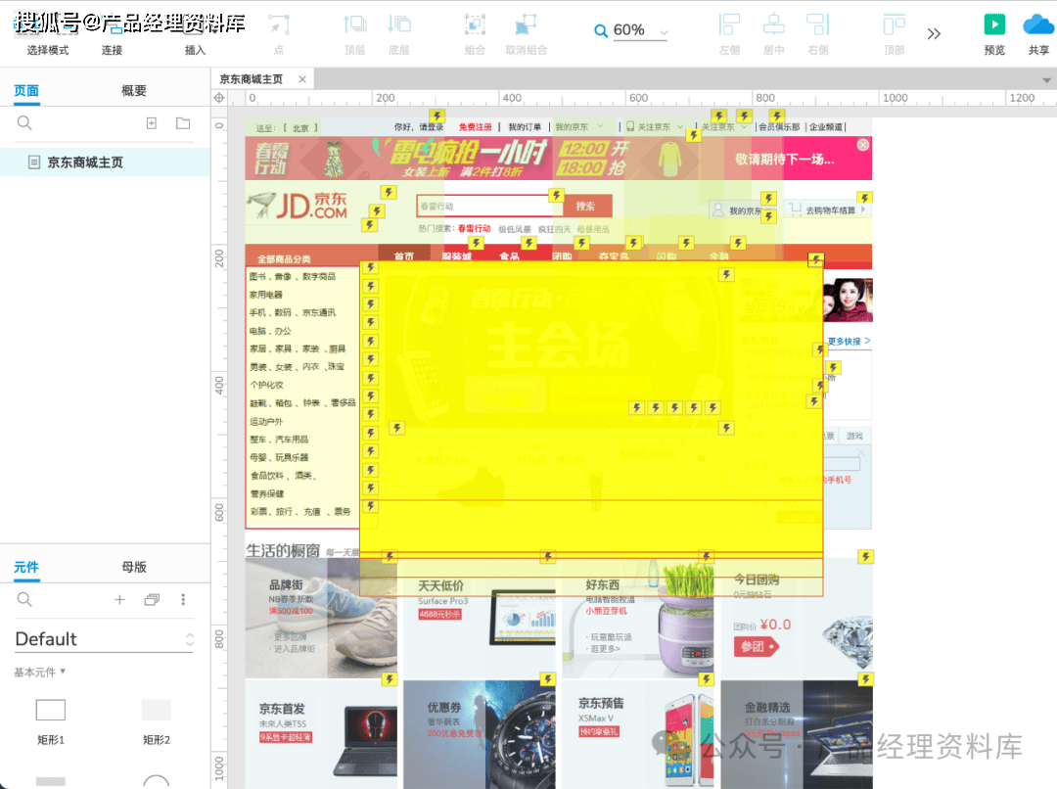Click the widget library search icon
Viewport: 1057px width, 789px height.
coord(24,599)
